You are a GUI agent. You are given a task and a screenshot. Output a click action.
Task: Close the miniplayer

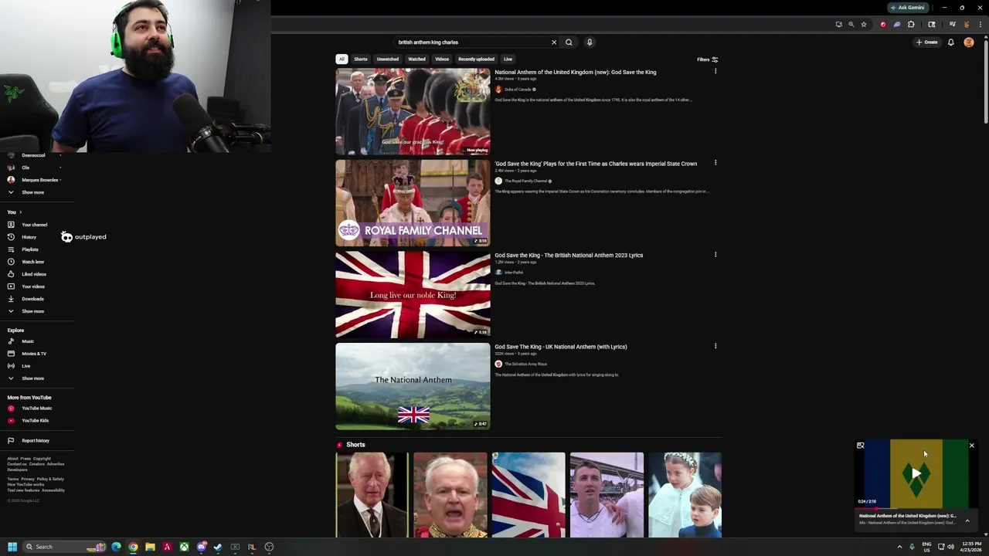tap(971, 446)
